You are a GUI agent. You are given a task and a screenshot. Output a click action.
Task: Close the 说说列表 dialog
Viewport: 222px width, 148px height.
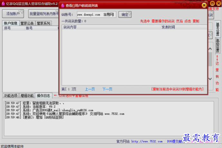coord(204,5)
